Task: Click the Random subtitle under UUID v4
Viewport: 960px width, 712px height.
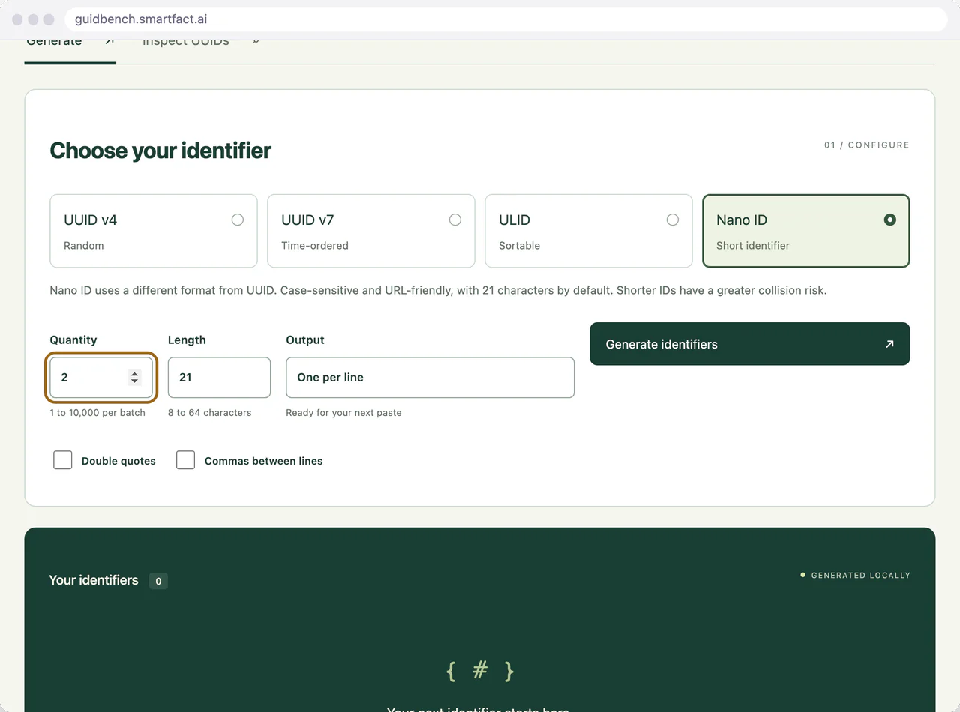Action: [x=84, y=246]
